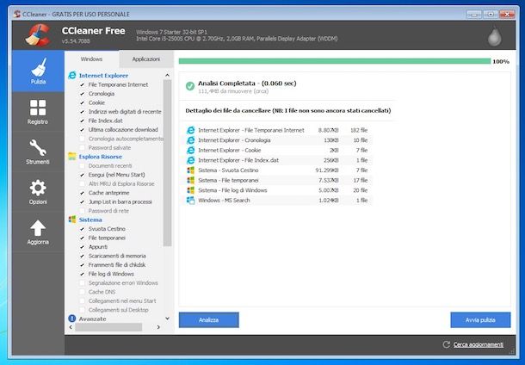
Task: Click IE icon beside Cronologia result
Action: pyautogui.click(x=190, y=140)
